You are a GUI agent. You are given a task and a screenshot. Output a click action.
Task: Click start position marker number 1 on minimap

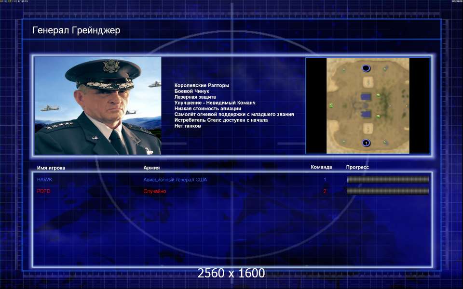coord(366,143)
